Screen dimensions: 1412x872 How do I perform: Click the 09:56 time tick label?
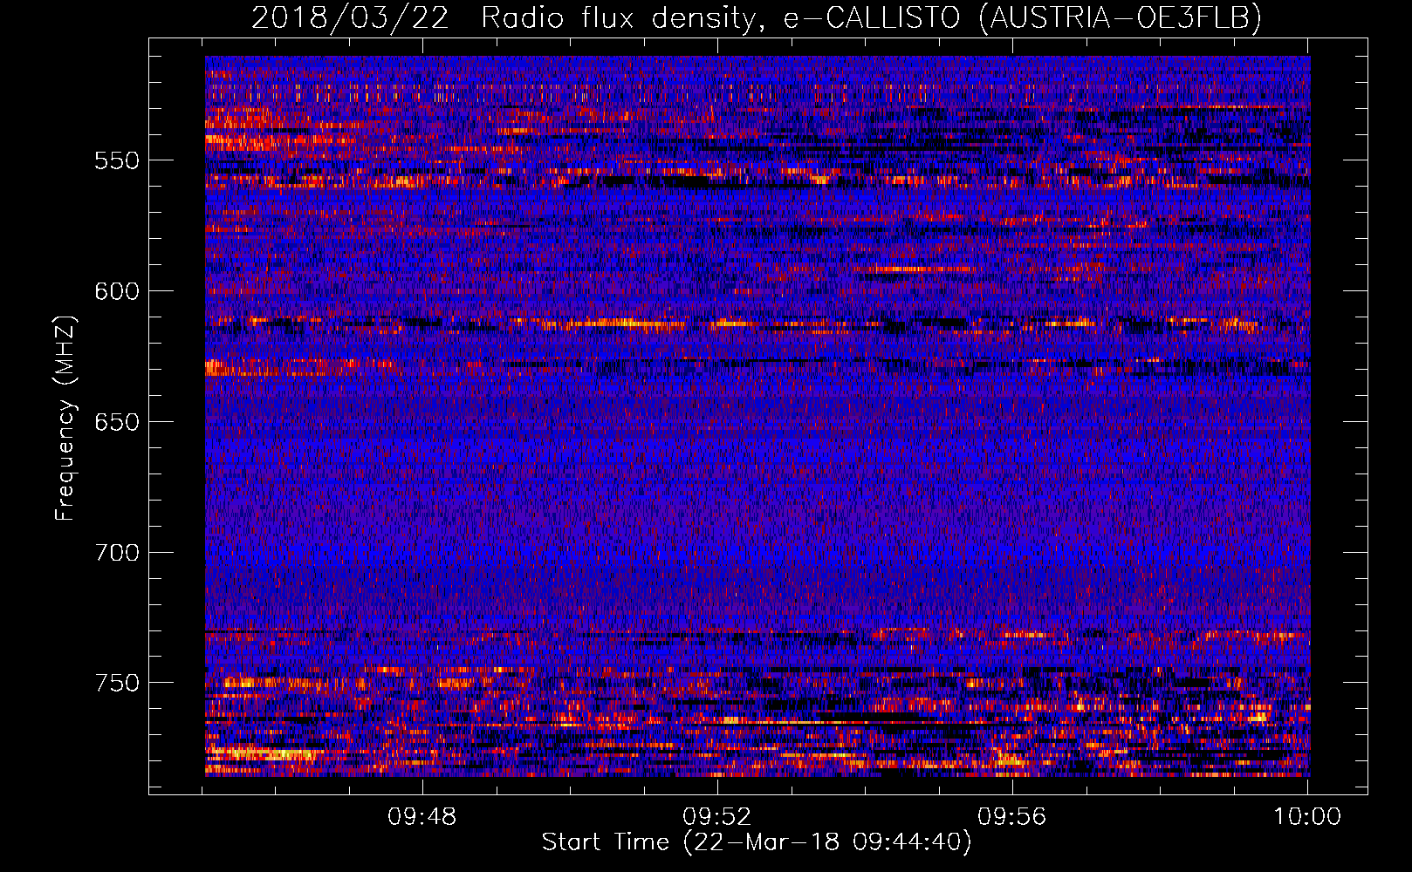(x=1012, y=817)
